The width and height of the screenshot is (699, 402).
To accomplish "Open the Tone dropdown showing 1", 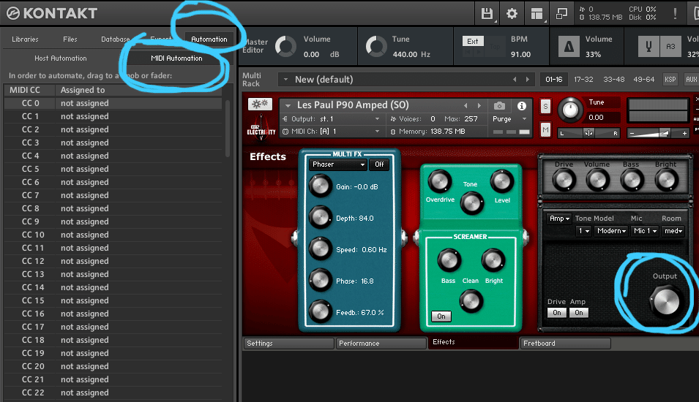I will [584, 231].
